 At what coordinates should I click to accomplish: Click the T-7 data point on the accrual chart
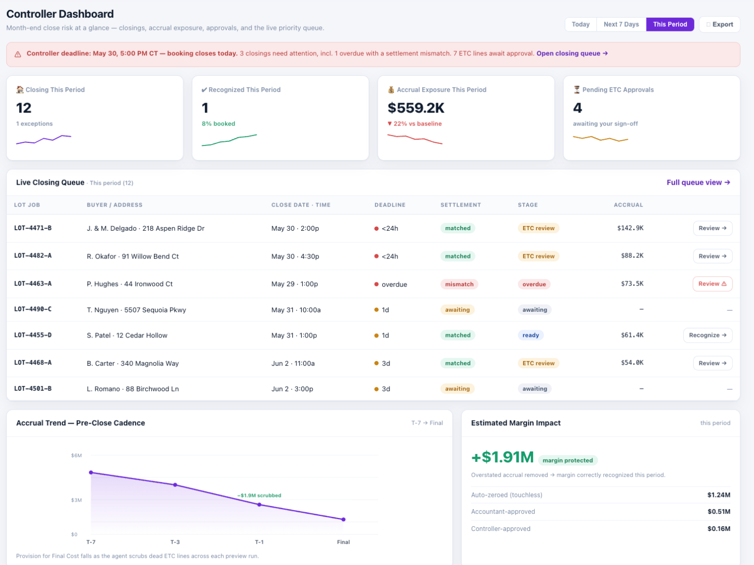click(91, 472)
